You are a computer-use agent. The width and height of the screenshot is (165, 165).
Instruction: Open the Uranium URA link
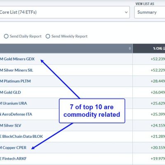pyautogui.click(x=14, y=103)
